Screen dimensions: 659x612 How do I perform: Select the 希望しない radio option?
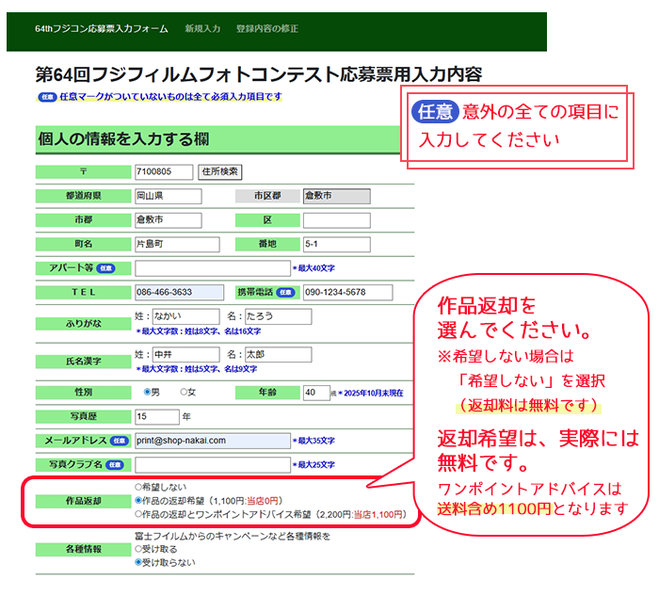click(x=138, y=487)
